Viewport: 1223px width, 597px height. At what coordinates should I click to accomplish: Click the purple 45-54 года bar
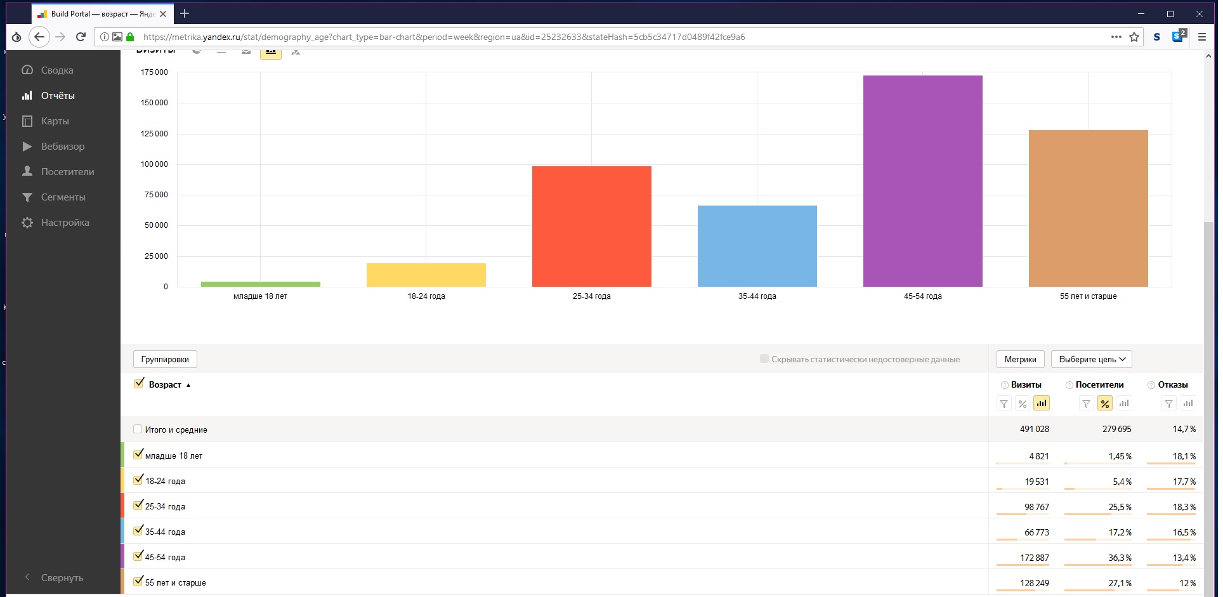pos(923,181)
